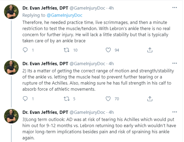Retweet the tweet with 5 retweets
This screenshot has width=184, height=142.
click(66, 99)
